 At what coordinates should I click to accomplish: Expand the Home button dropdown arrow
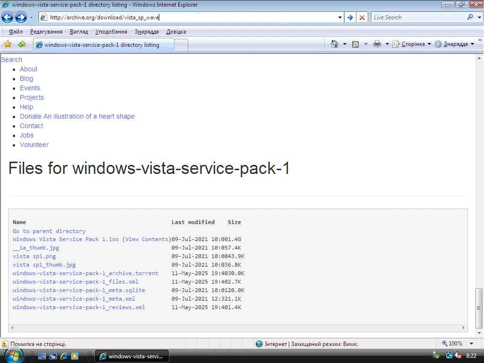point(345,44)
